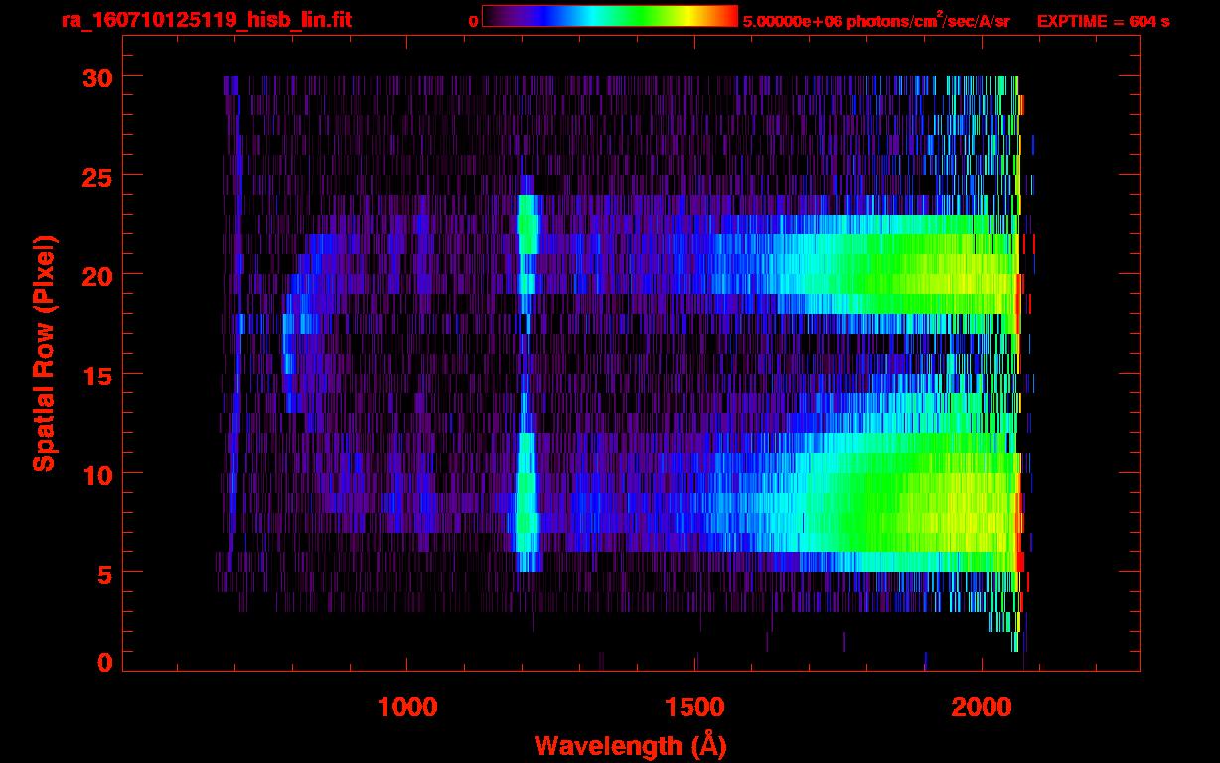Screen dimensions: 1220x763
Task: Click the rainbow color scale bar
Action: point(609,16)
